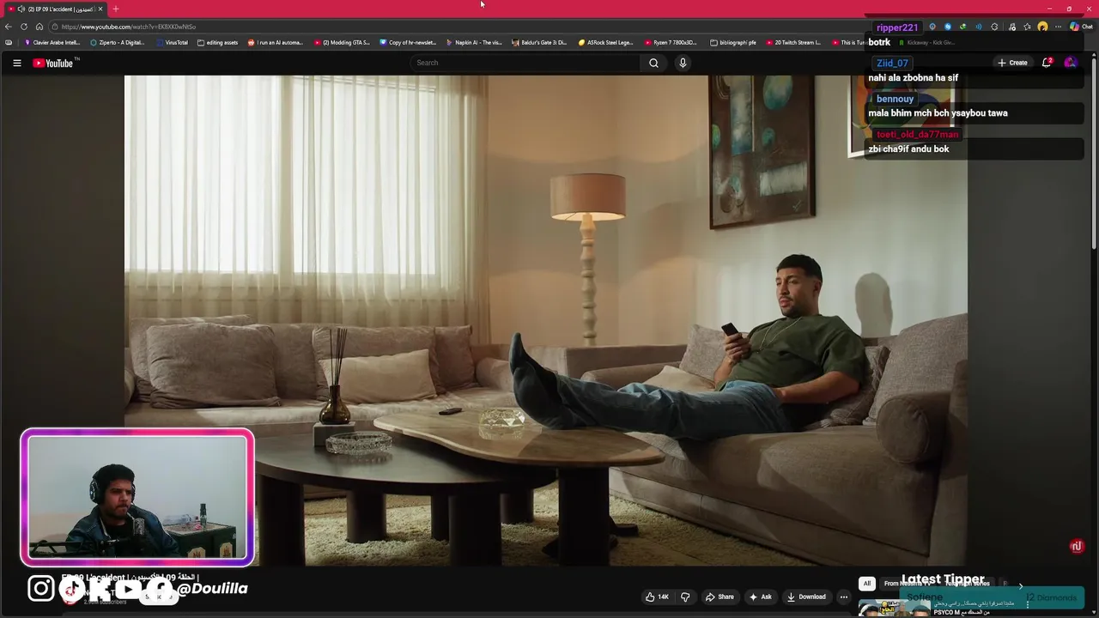
Task: Open the suggested video options kebab menu
Action: (1027, 604)
